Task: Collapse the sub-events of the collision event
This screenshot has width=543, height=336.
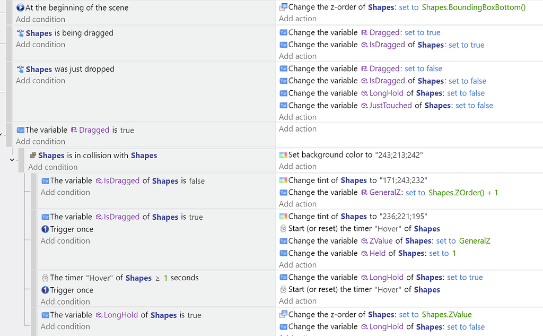Action: 12,159
